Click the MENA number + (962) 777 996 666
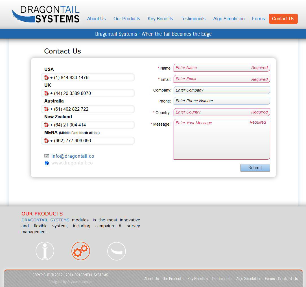Viewport: 306px width, 287px height. click(x=71, y=141)
